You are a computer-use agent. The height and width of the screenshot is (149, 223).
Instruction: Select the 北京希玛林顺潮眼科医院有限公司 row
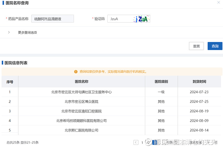coord(81,121)
